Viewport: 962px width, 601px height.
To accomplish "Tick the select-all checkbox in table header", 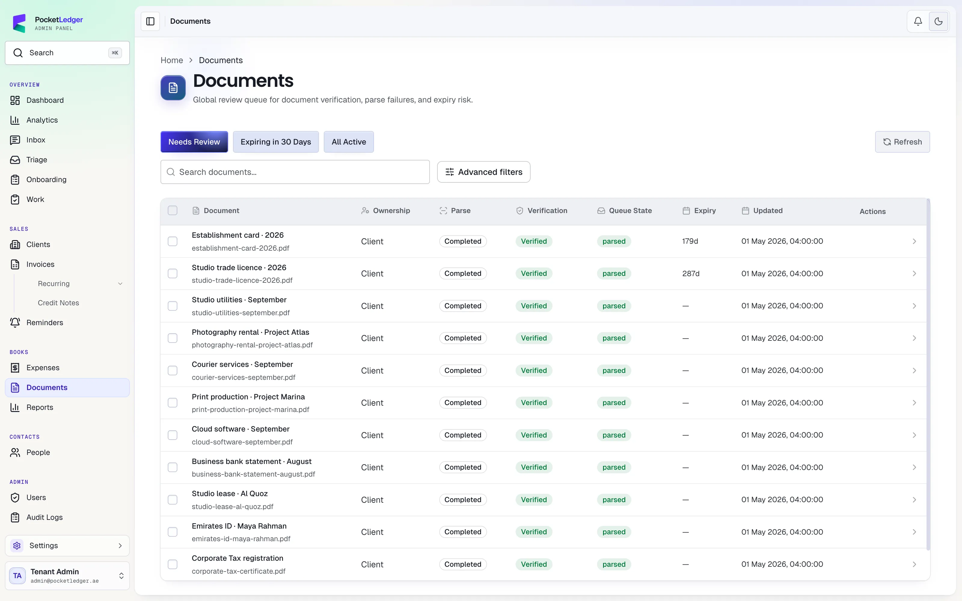I will (173, 210).
